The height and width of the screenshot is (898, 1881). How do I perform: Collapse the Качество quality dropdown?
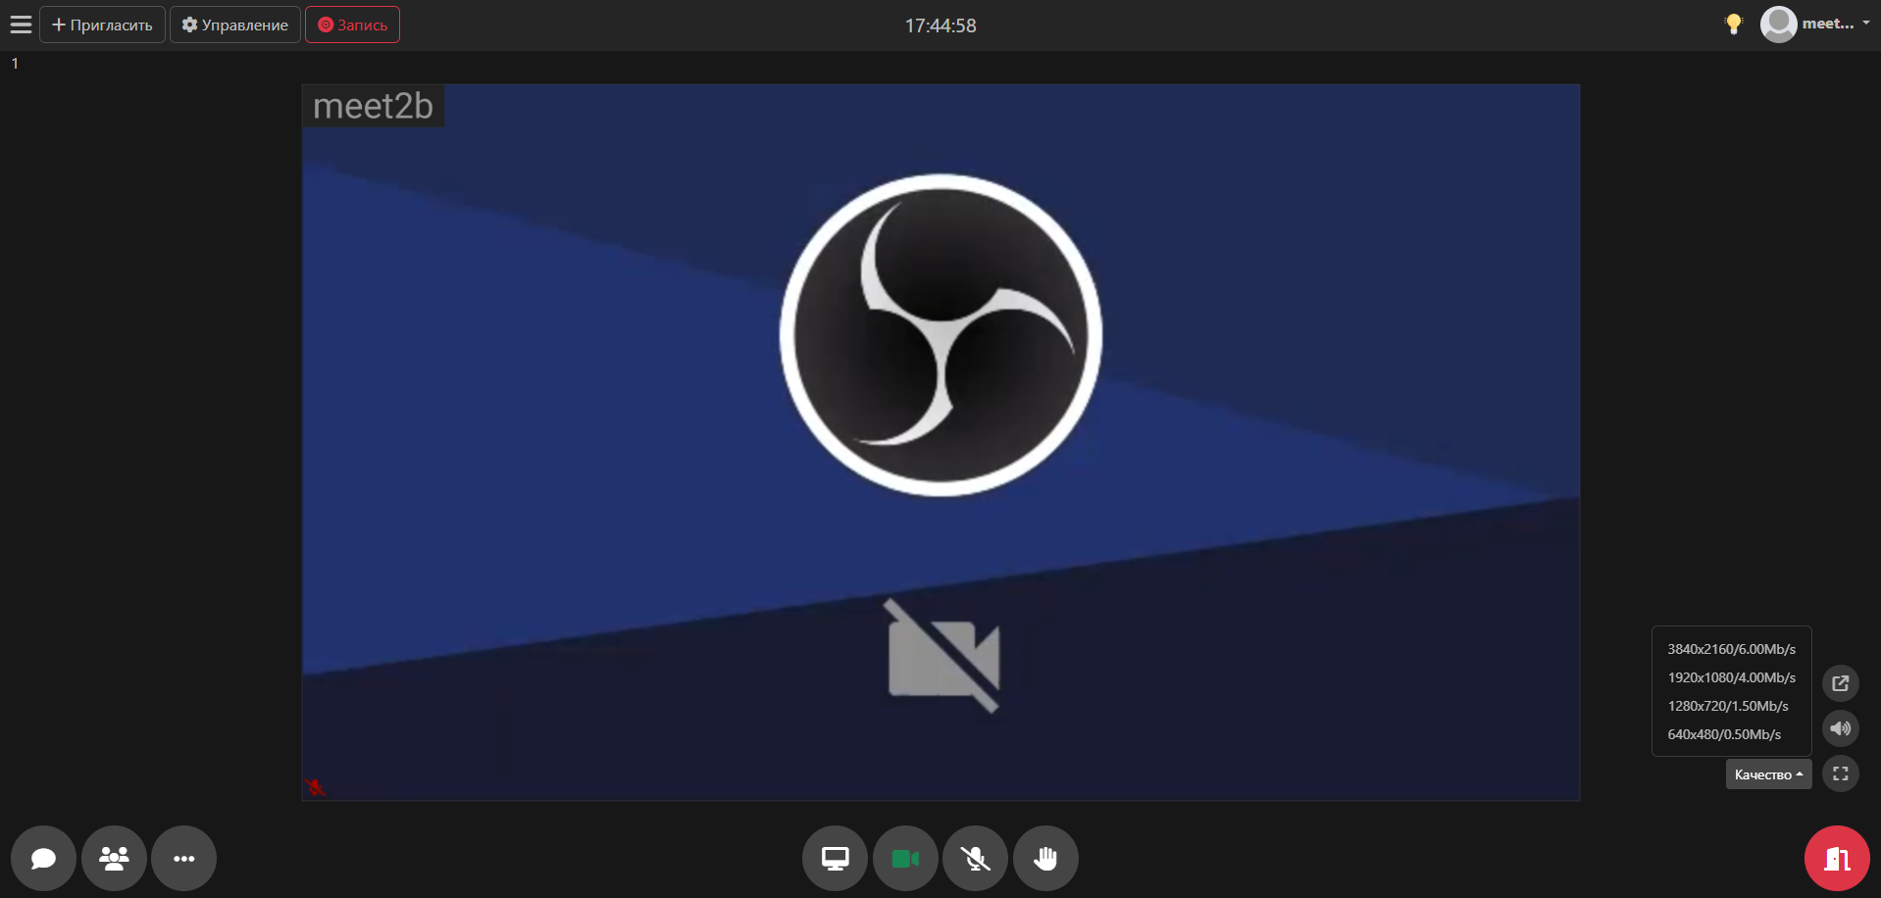pos(1767,774)
